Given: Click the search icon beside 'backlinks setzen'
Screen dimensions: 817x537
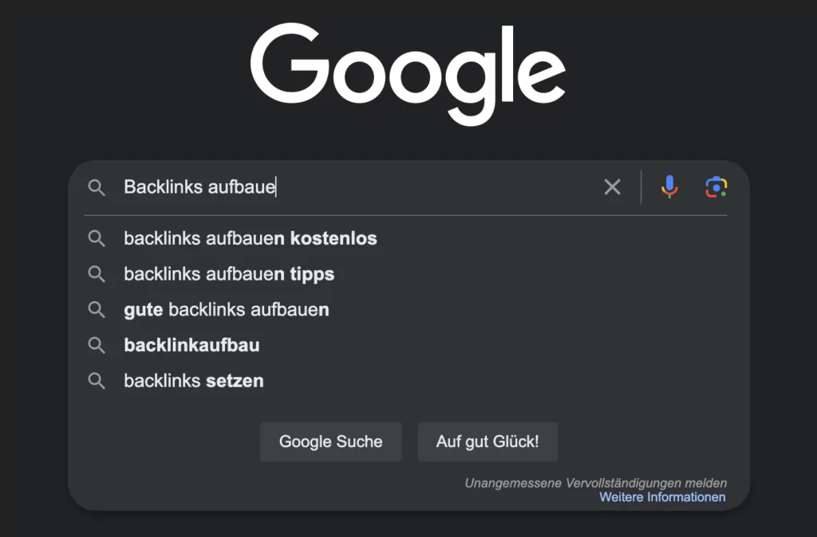Looking at the screenshot, I should (x=97, y=381).
